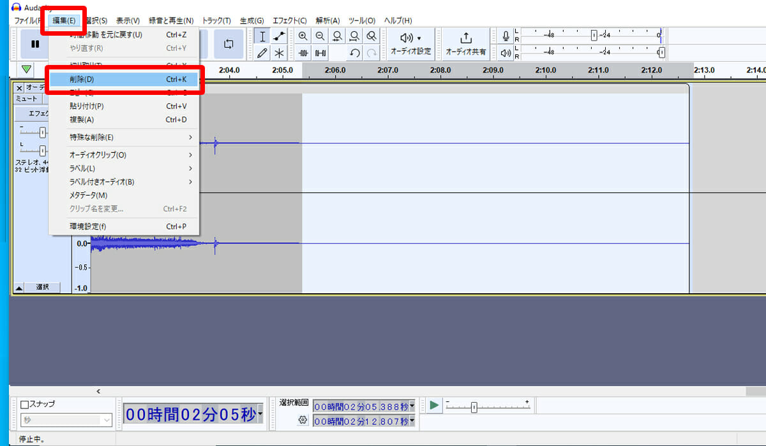Open the snap unit 秒 dropdown
The image size is (766, 446).
(66, 420)
